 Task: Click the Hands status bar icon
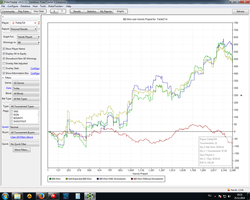click(228, 190)
